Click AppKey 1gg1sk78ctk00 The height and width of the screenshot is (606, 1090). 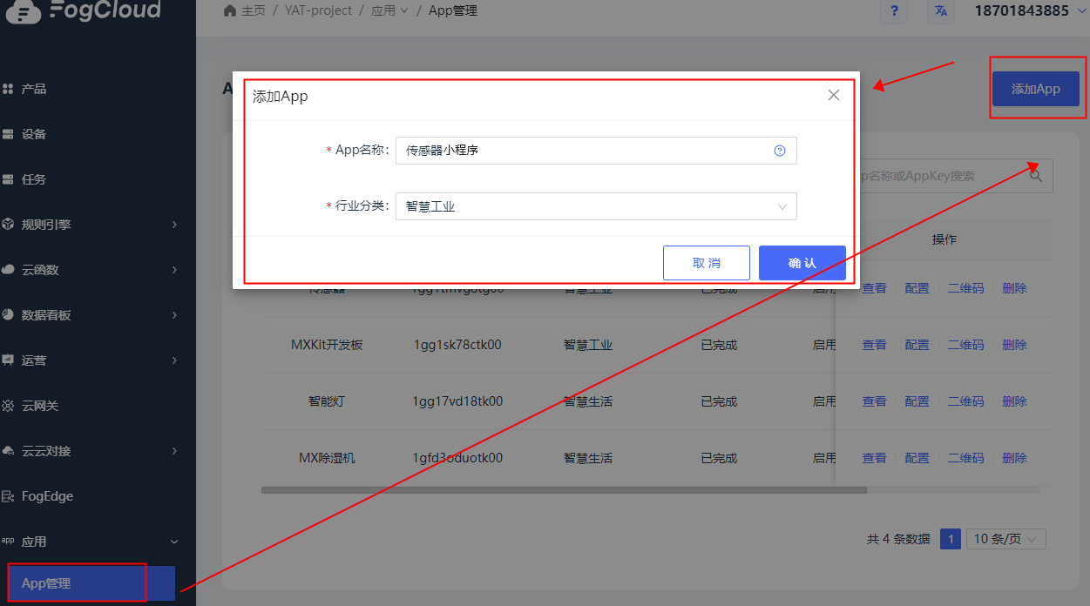[x=457, y=345]
